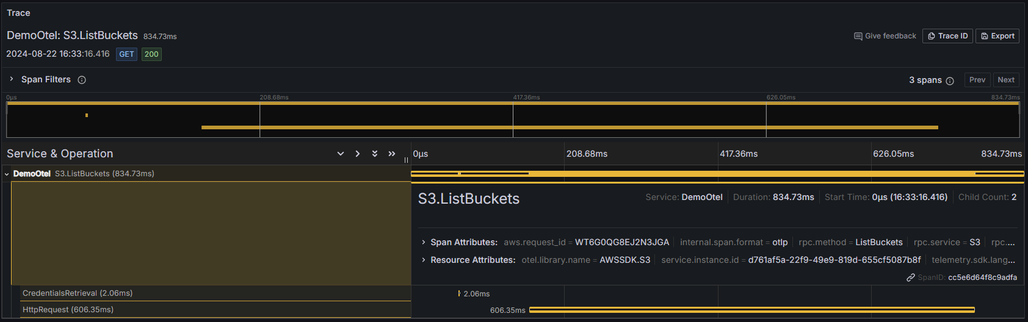Expand all spans with double down chevron
The width and height of the screenshot is (1028, 322).
[375, 154]
